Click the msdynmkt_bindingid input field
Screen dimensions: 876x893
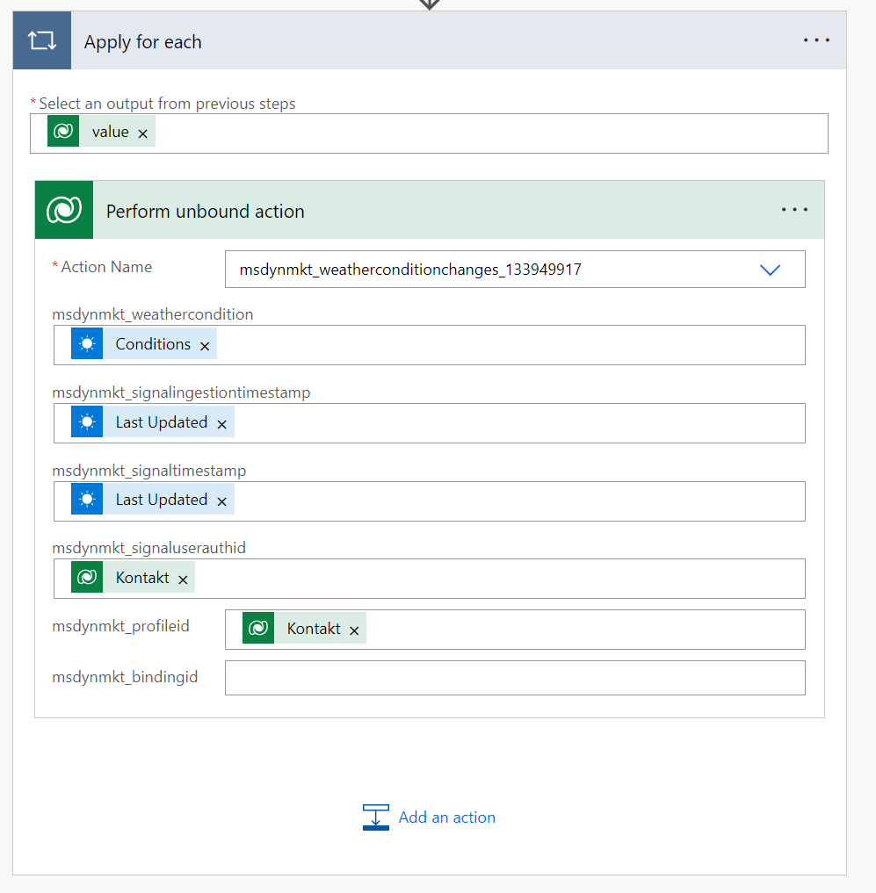coord(514,678)
